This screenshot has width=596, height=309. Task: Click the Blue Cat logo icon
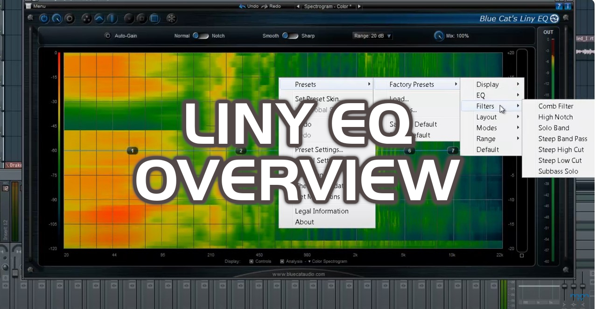click(554, 19)
